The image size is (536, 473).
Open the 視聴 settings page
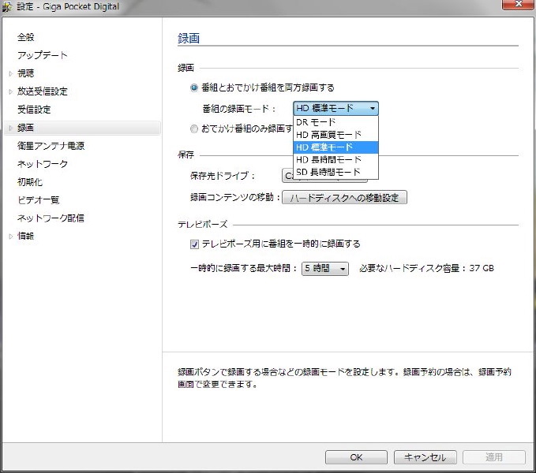coord(25,73)
